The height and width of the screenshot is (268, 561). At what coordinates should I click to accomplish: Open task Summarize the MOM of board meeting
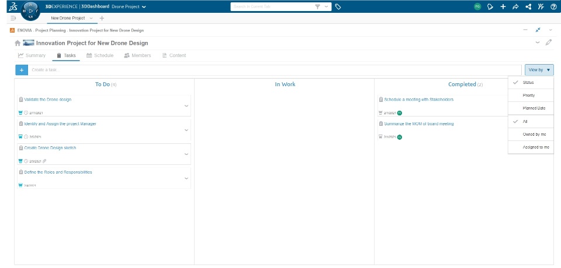[418, 124]
